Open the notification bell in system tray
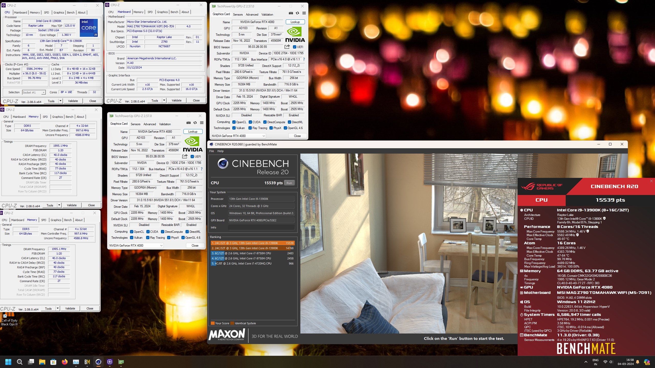This screenshot has width=655, height=368. pyautogui.click(x=638, y=362)
